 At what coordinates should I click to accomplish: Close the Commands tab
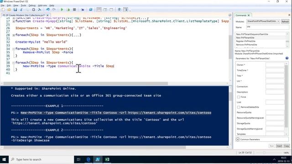(x=249, y=15)
